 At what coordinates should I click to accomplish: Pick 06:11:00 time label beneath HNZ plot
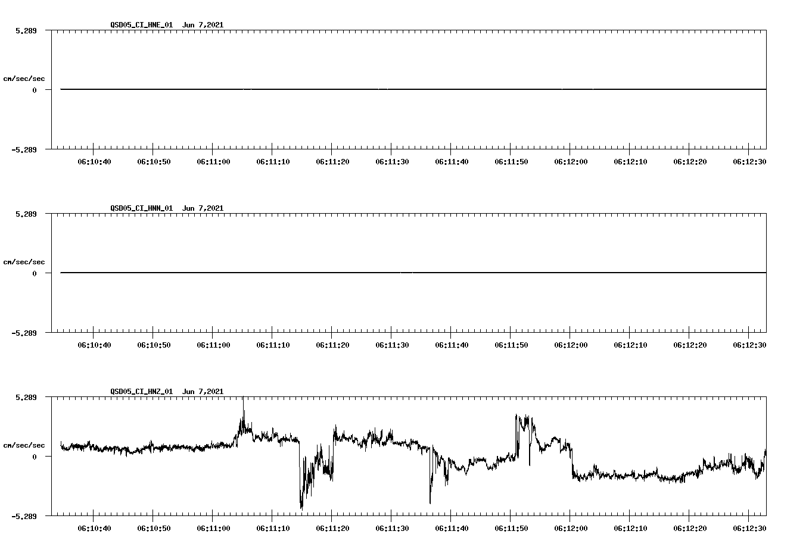pos(213,529)
